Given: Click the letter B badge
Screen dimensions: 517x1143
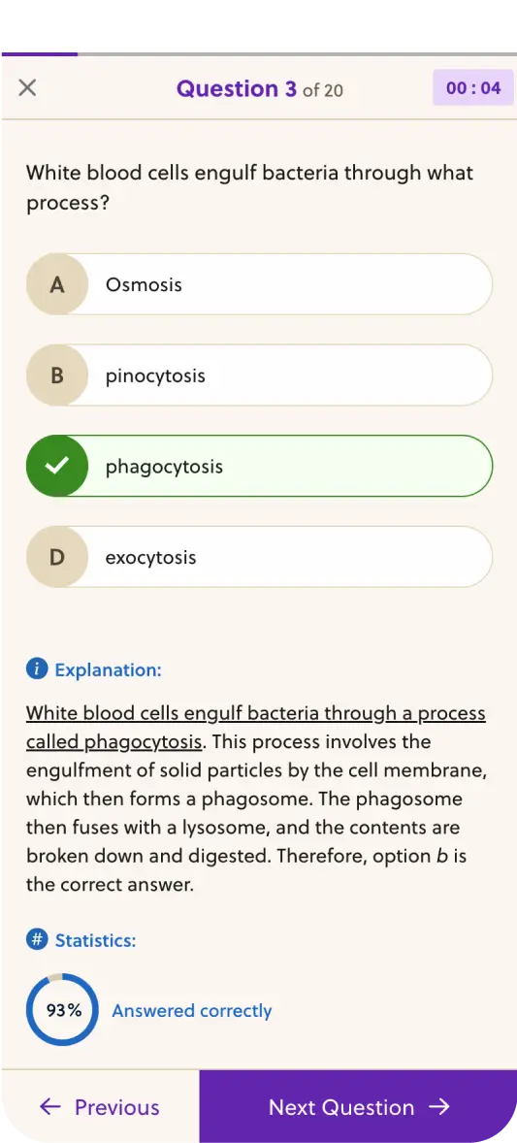Looking at the screenshot, I should 57,376.
